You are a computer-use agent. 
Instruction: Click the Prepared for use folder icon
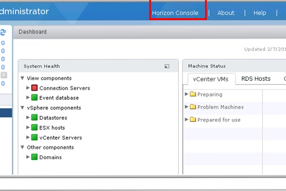click(x=193, y=119)
